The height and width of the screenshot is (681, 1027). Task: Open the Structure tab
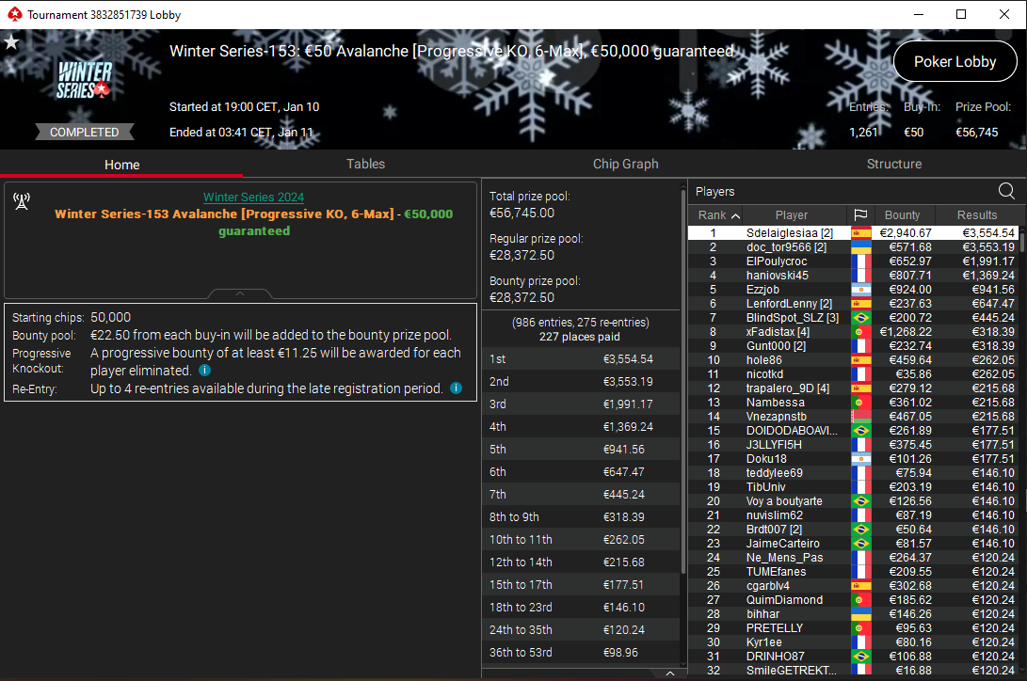click(x=894, y=165)
